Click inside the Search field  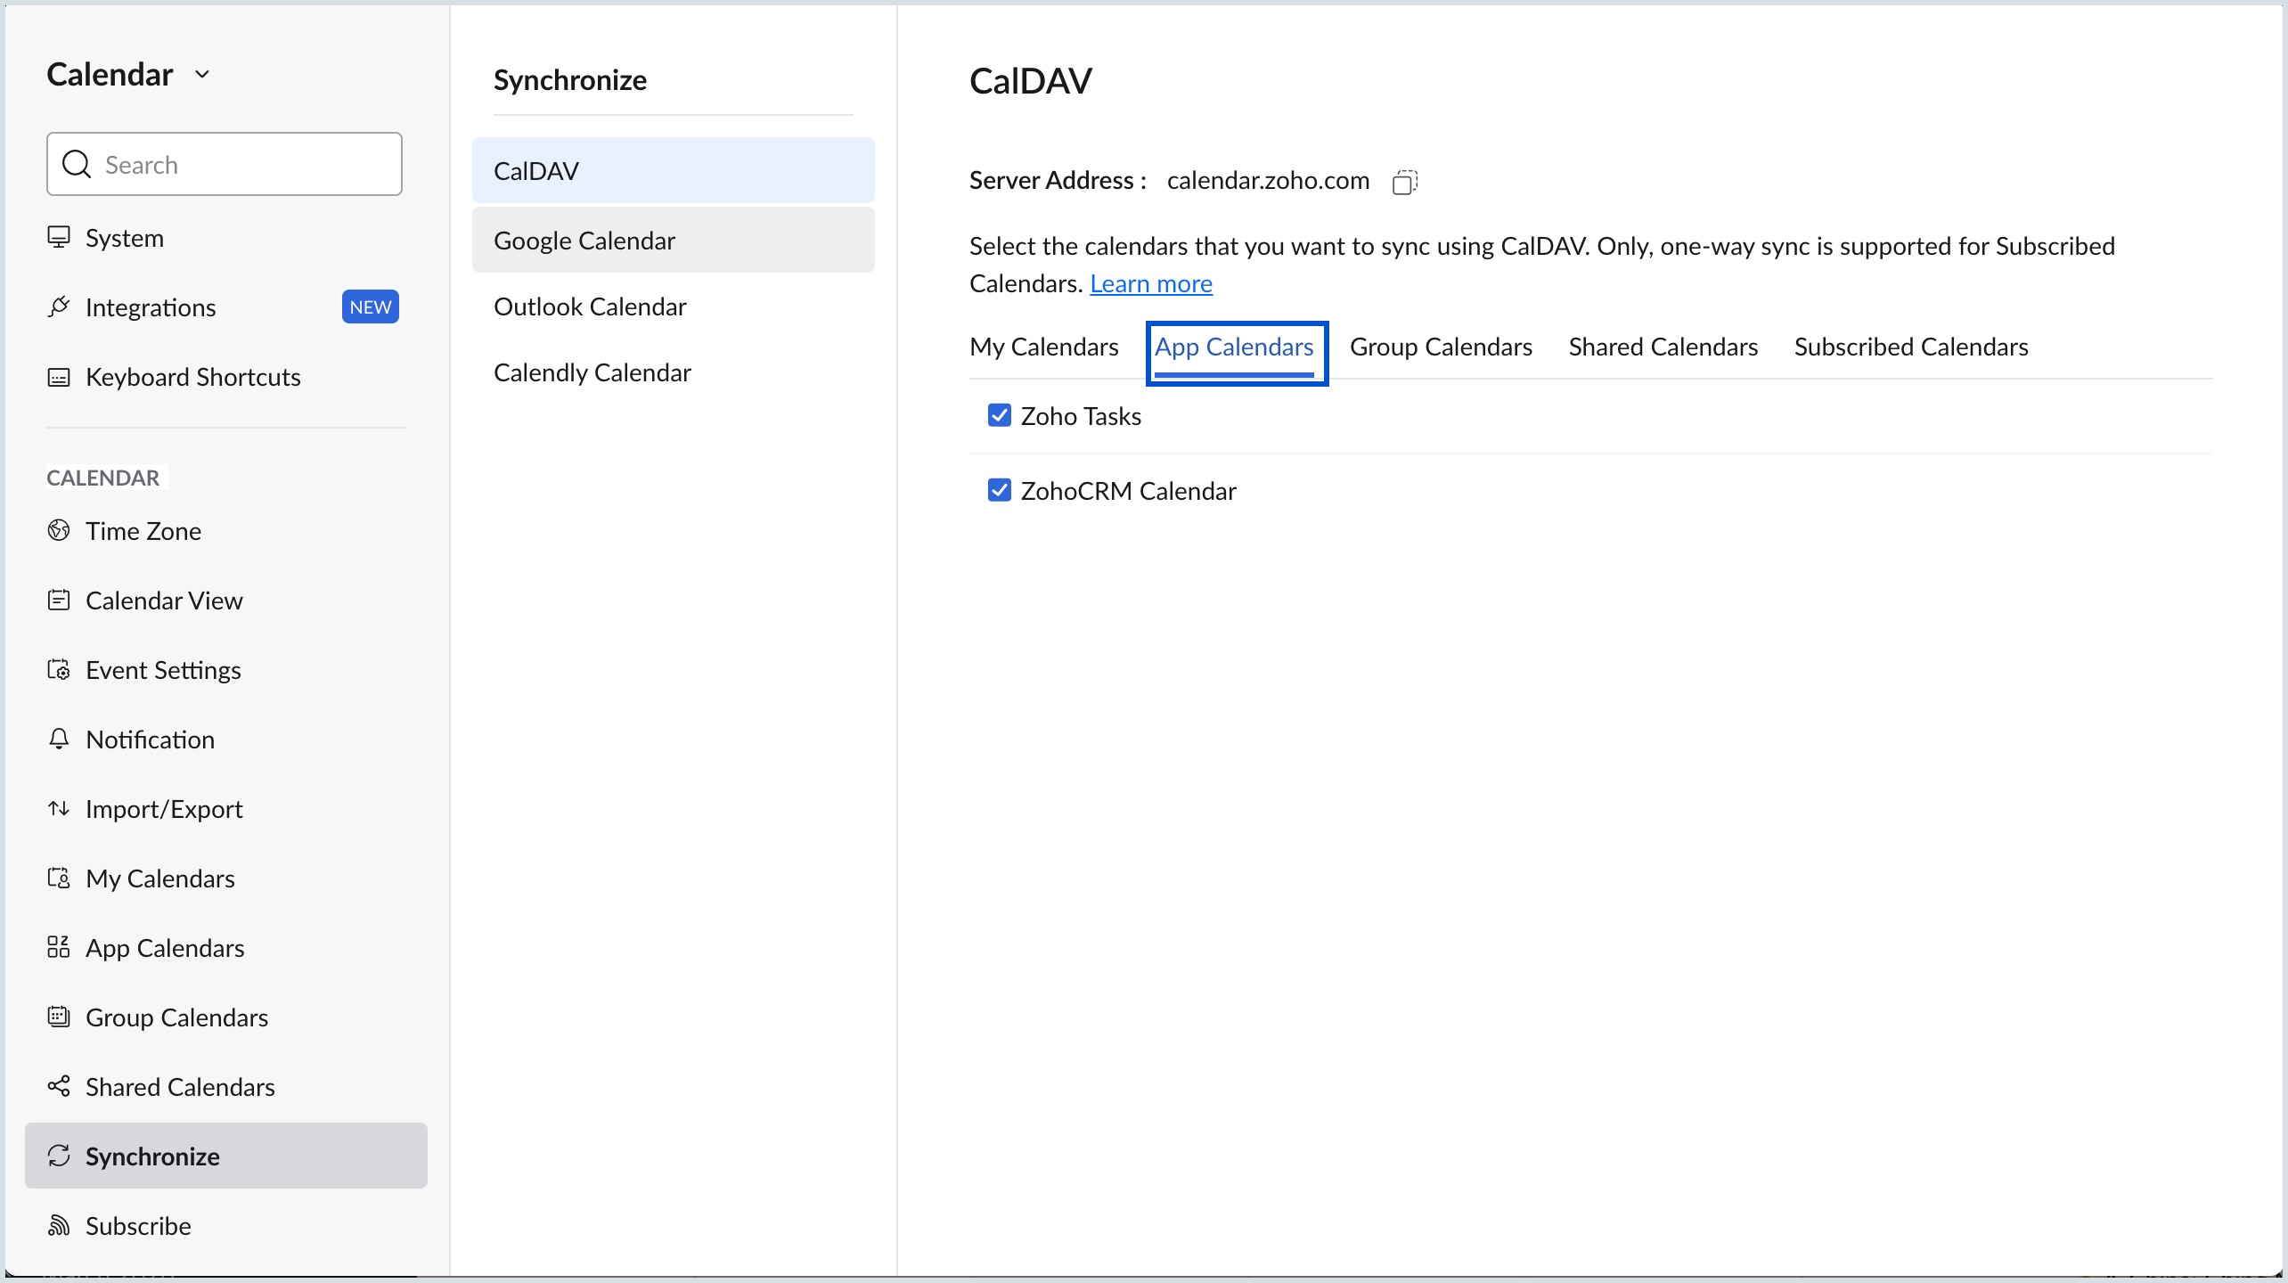(223, 164)
